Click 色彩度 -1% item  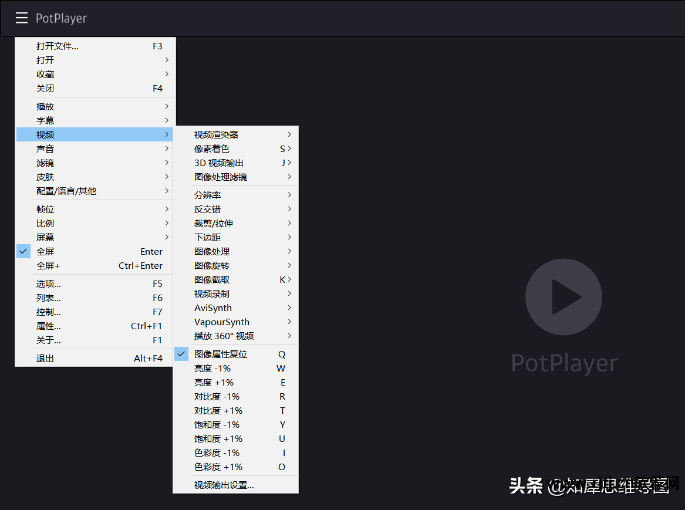(x=235, y=453)
